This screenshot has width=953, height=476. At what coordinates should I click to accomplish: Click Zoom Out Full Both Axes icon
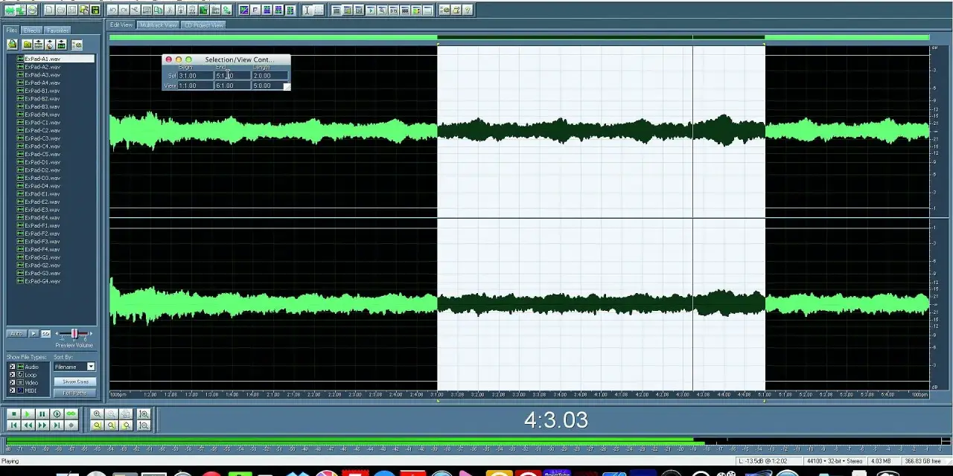(126, 414)
